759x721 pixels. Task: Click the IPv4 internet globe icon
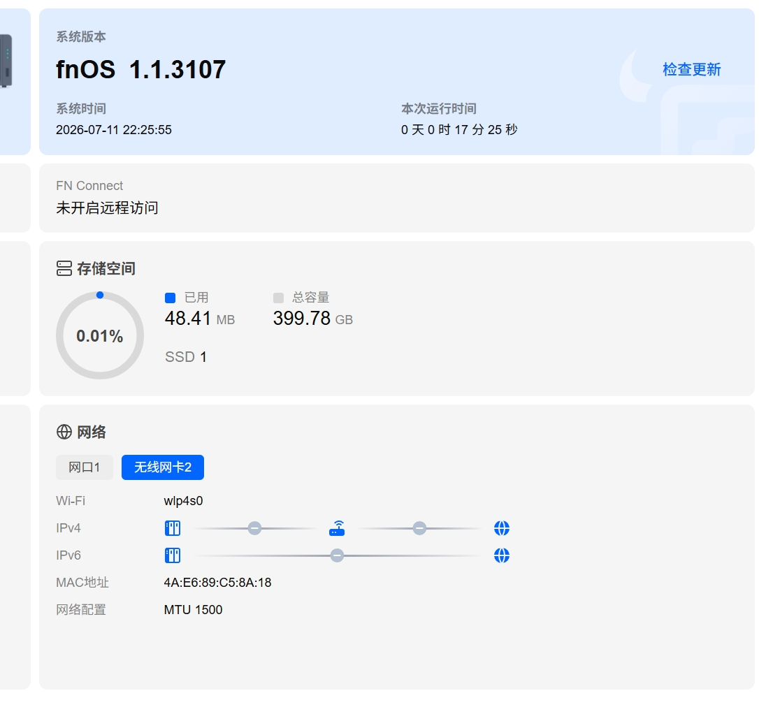click(502, 528)
